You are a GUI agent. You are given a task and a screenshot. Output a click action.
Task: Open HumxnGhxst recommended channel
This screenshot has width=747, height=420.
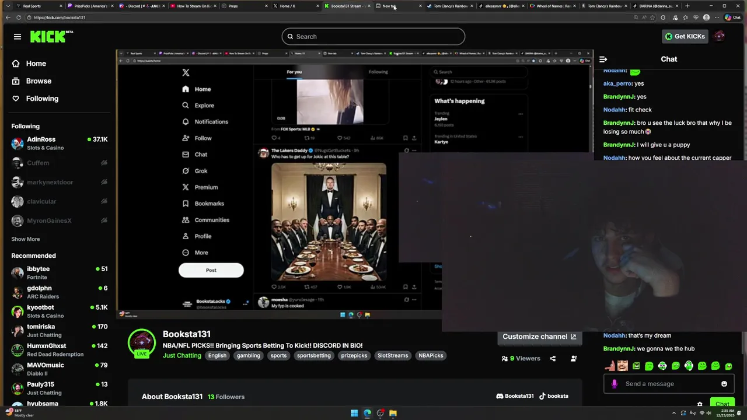click(58, 350)
